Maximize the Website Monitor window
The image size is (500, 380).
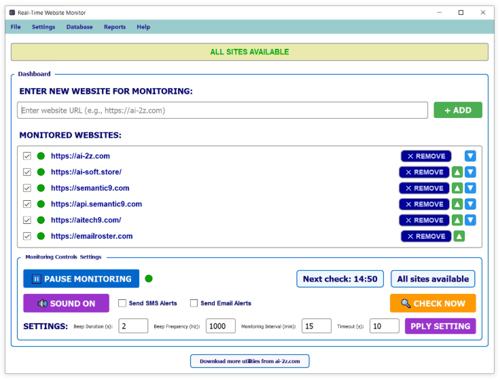pos(461,12)
